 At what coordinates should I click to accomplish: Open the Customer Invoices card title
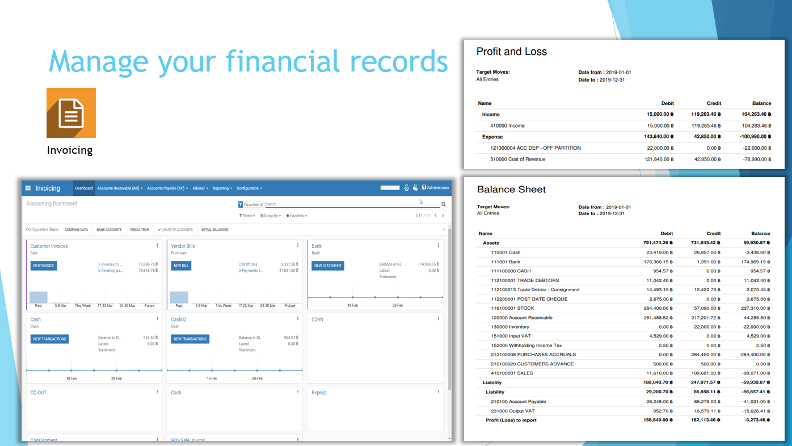point(49,246)
